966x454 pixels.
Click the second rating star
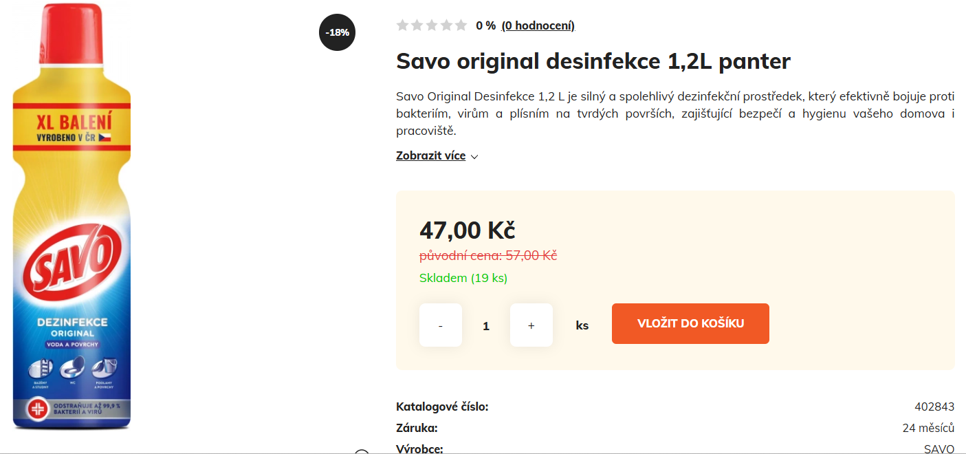[417, 25]
